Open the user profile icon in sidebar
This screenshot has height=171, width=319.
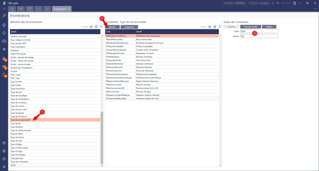[x=4, y=167]
